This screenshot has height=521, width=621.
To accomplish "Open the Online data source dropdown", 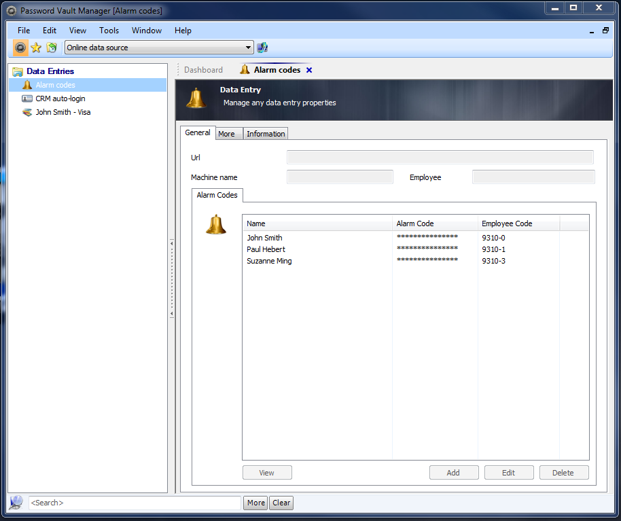I will pyautogui.click(x=159, y=48).
